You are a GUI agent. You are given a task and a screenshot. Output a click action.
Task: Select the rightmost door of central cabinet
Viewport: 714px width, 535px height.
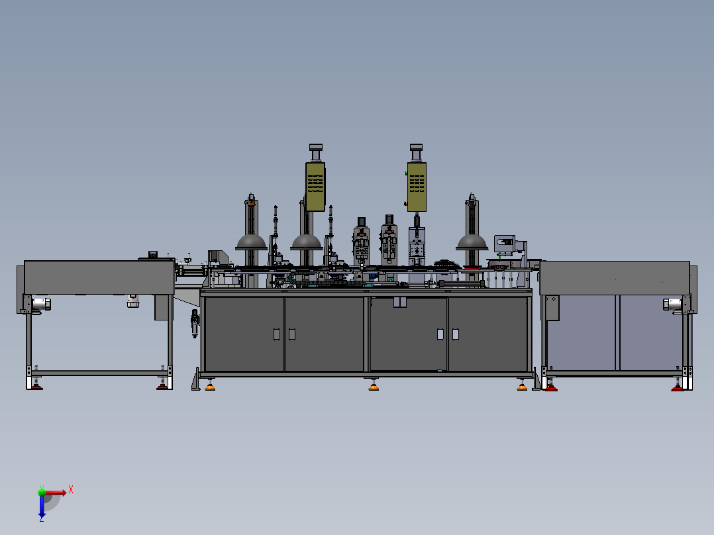(x=487, y=334)
